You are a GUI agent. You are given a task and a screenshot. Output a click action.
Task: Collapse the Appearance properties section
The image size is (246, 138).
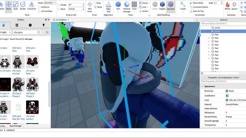(x=202, y=86)
